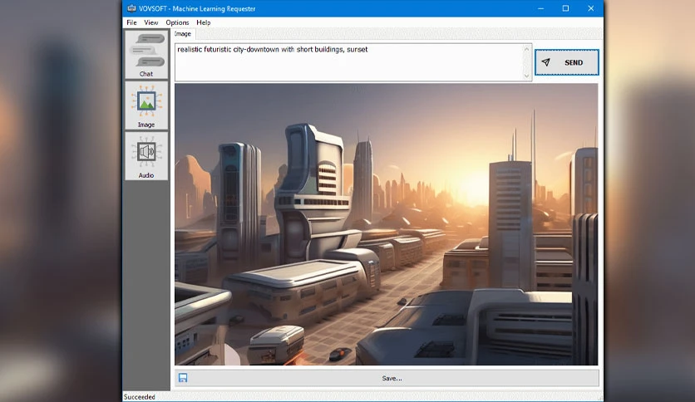Screen dimensions: 695x402
Task: Click the prompt box scroll down arrow
Action: (526, 76)
